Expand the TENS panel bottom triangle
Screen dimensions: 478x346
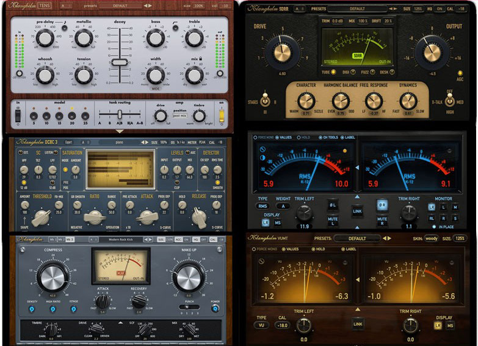tap(119, 131)
